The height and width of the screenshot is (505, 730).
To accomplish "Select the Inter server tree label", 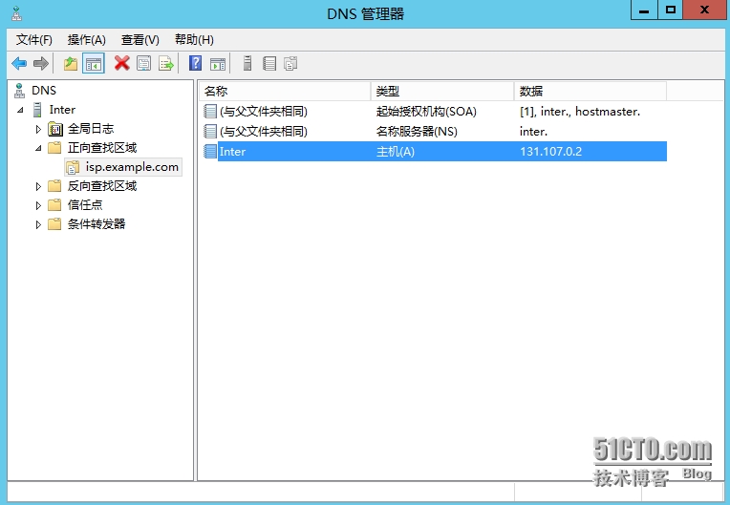I will 62,110.
